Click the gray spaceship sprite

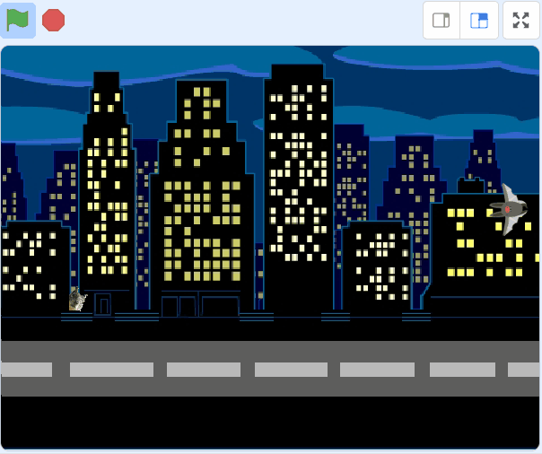pyautogui.click(x=508, y=209)
